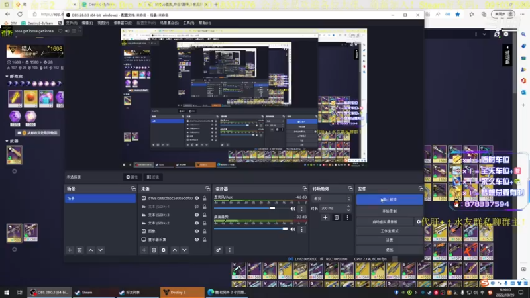Remove scene transition with trash icon
The width and height of the screenshot is (530, 298).
[x=337, y=218]
